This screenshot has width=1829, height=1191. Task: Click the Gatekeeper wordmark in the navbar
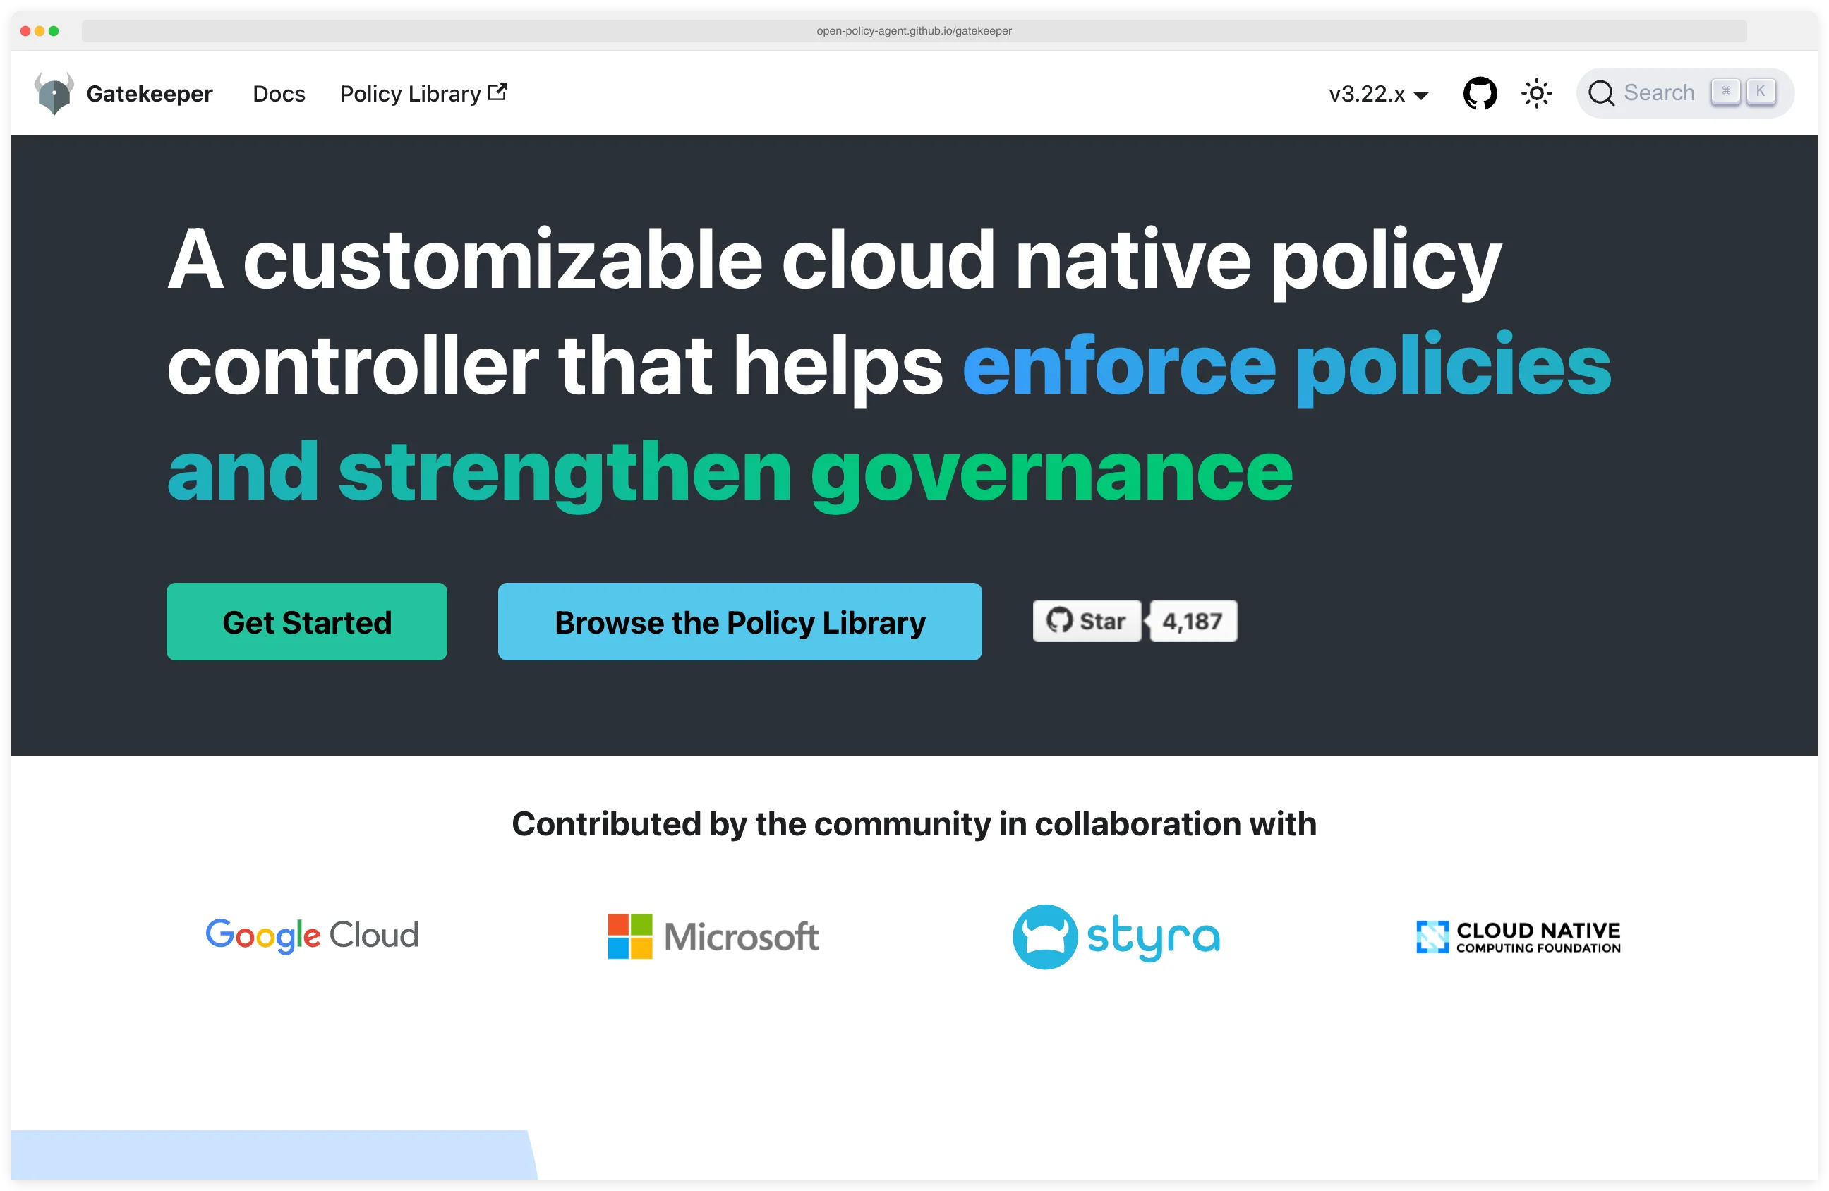click(150, 93)
